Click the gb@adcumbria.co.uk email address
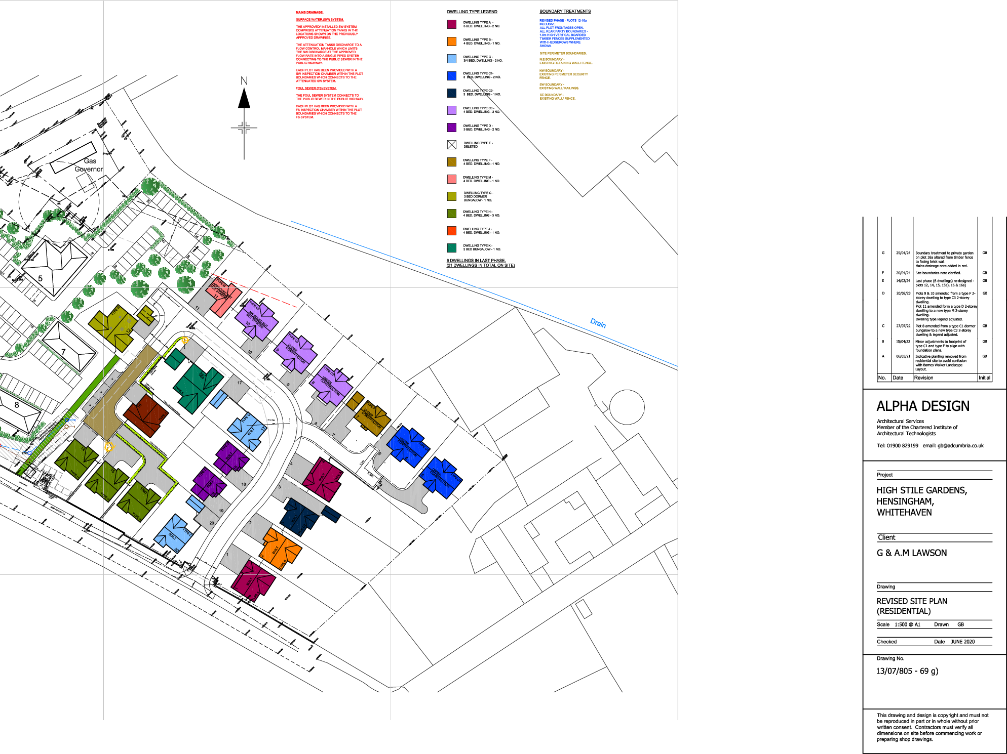Screen dimensions: 1007x754 pos(960,446)
